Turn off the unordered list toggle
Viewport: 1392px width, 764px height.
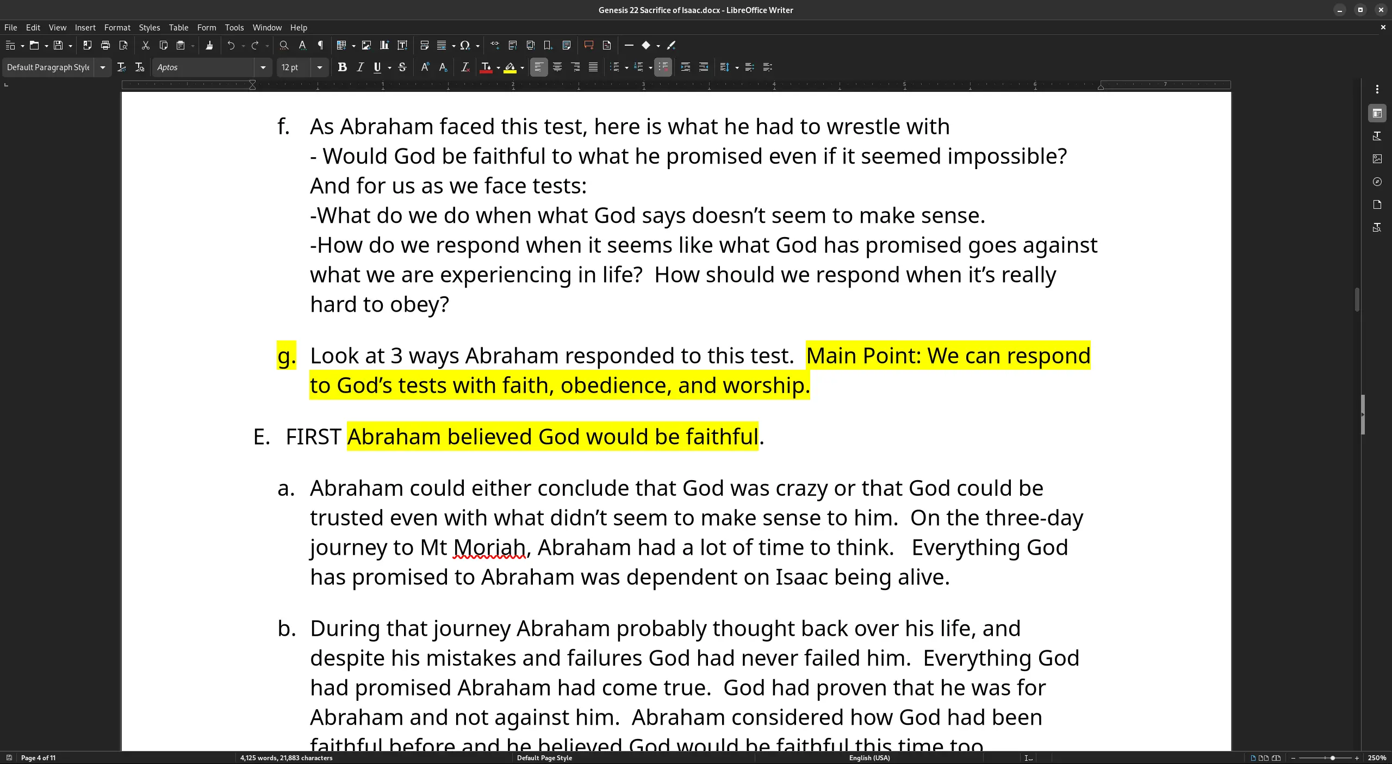pos(663,67)
